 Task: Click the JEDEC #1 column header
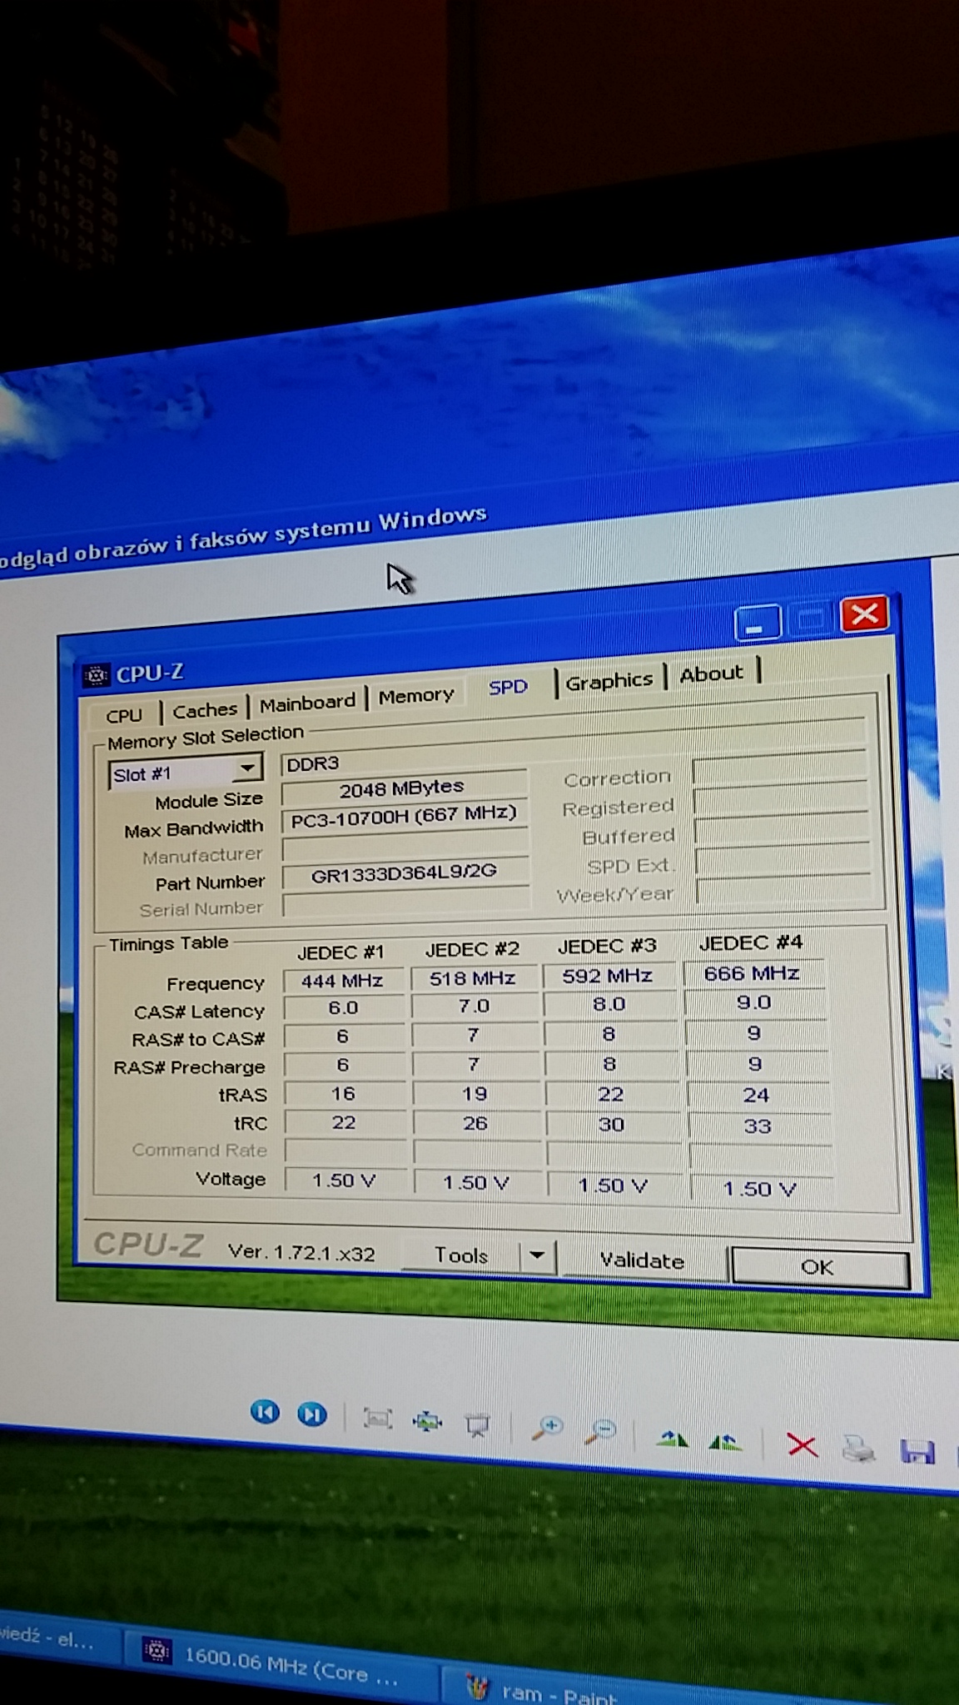340,952
